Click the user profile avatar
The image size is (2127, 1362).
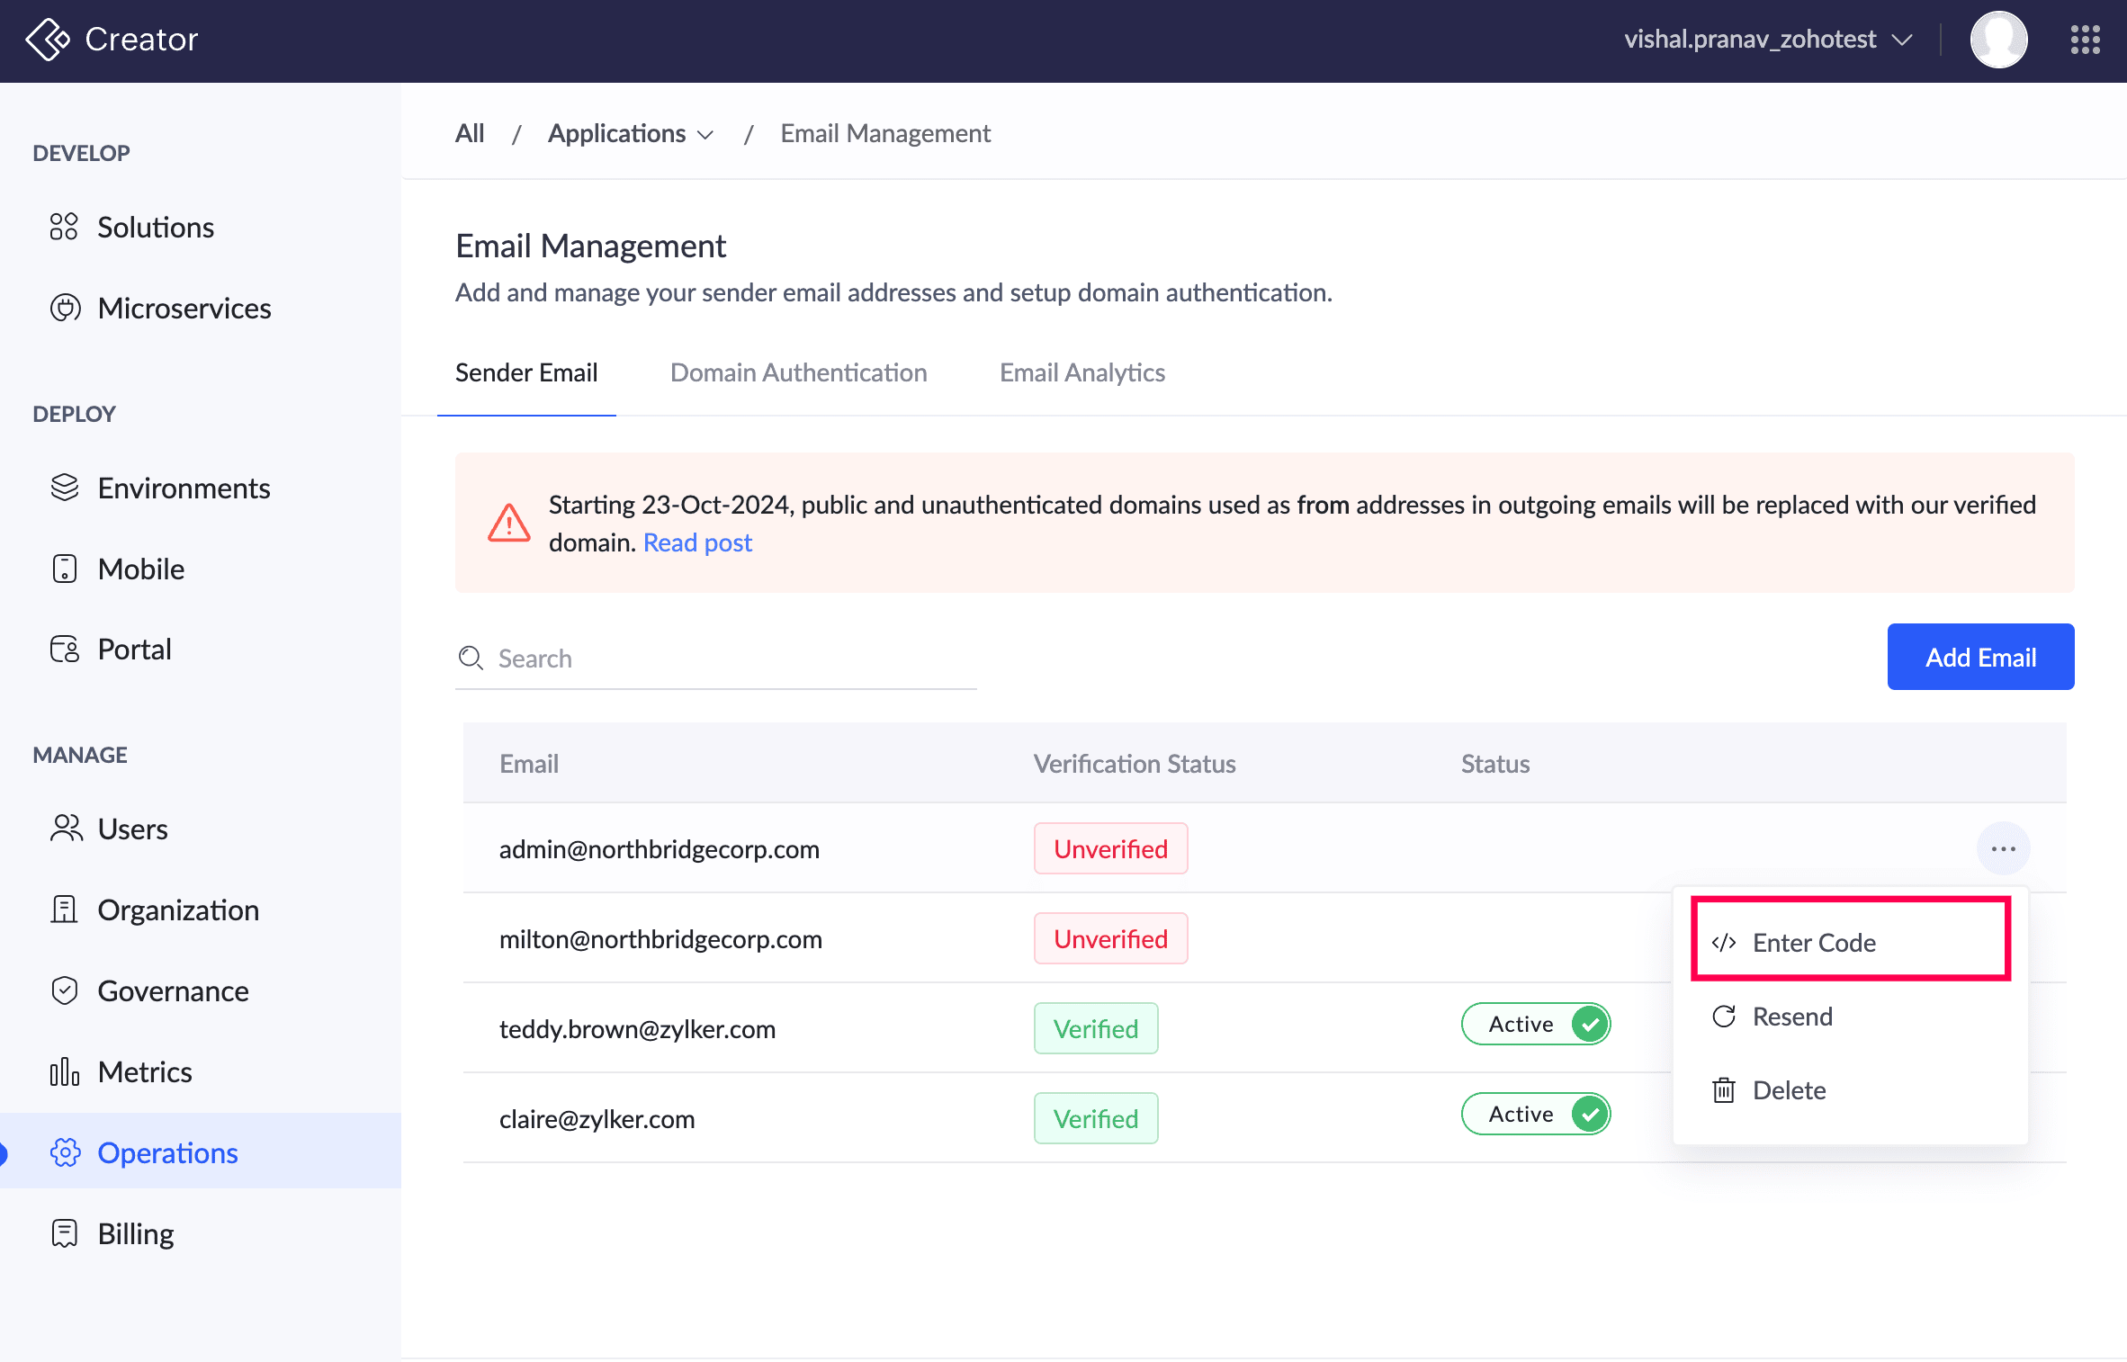coord(1998,40)
